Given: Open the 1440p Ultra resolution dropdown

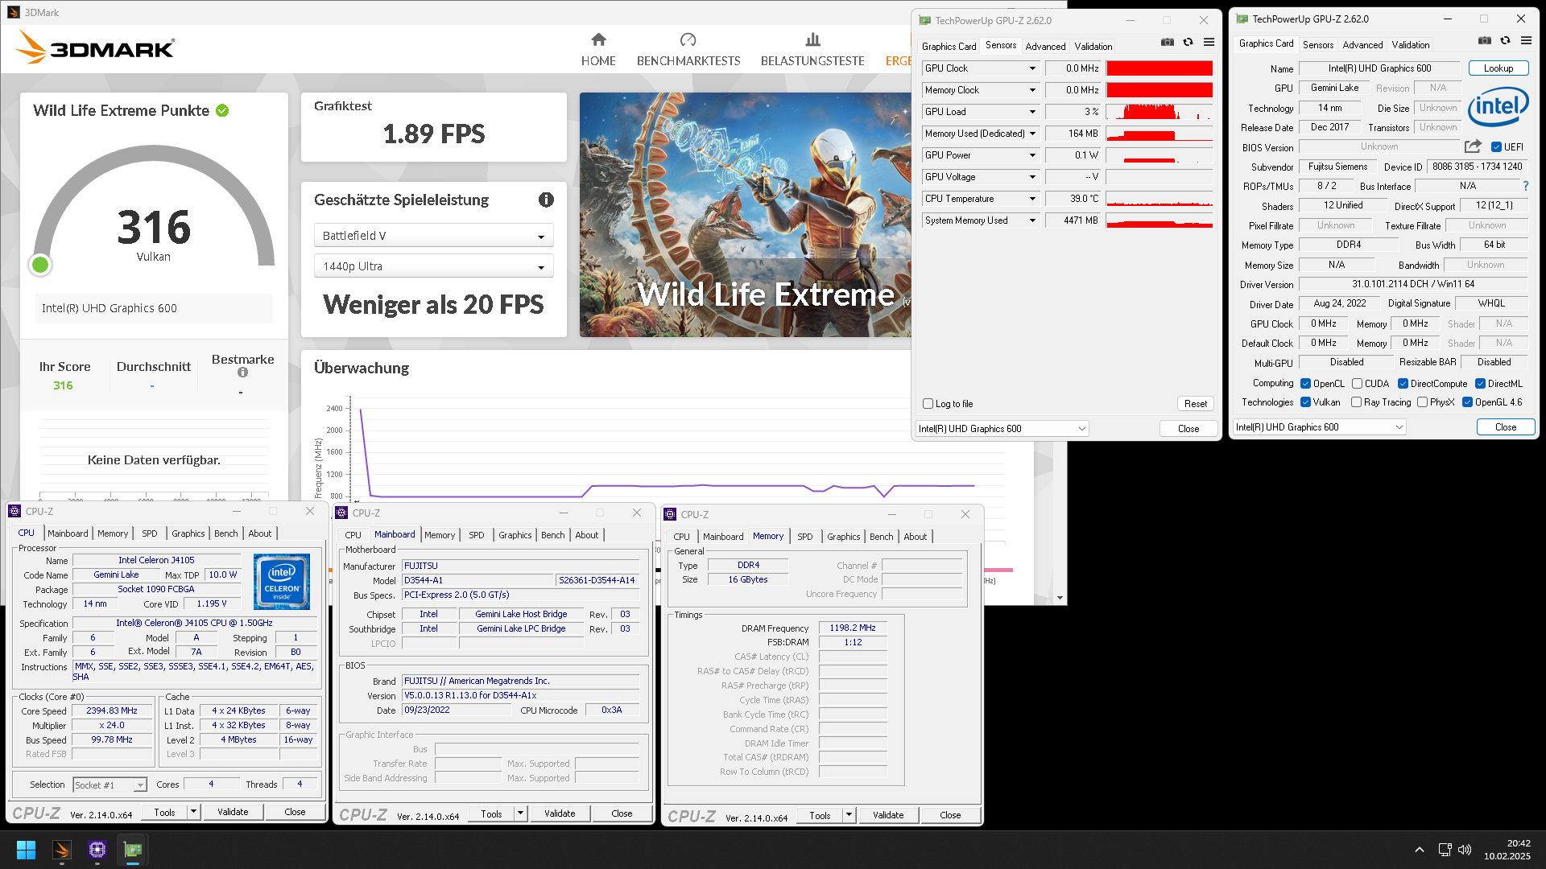Looking at the screenshot, I should [x=433, y=266].
